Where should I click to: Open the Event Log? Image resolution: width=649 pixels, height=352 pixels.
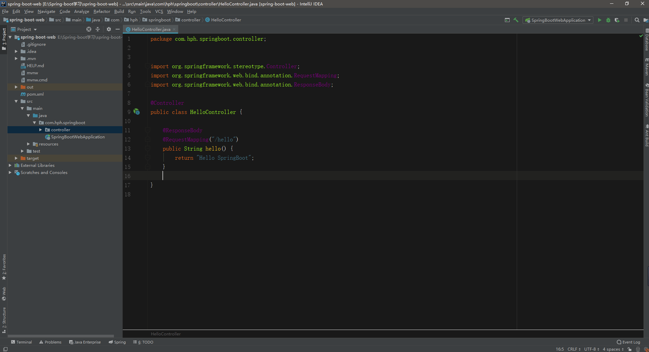(x=628, y=342)
